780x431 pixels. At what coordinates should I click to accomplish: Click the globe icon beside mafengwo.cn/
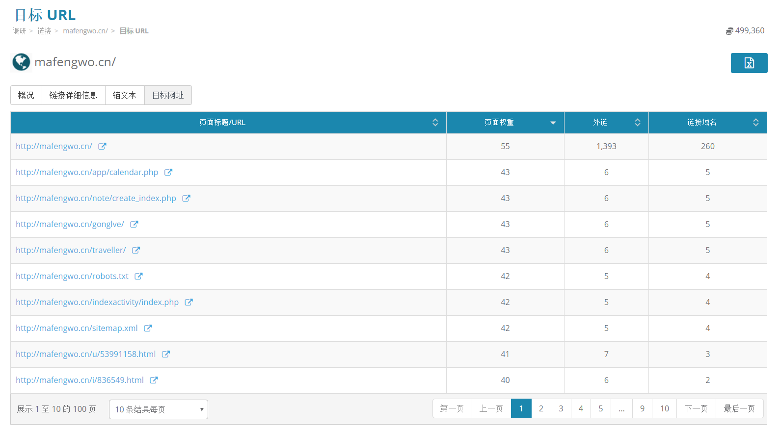[x=21, y=62]
